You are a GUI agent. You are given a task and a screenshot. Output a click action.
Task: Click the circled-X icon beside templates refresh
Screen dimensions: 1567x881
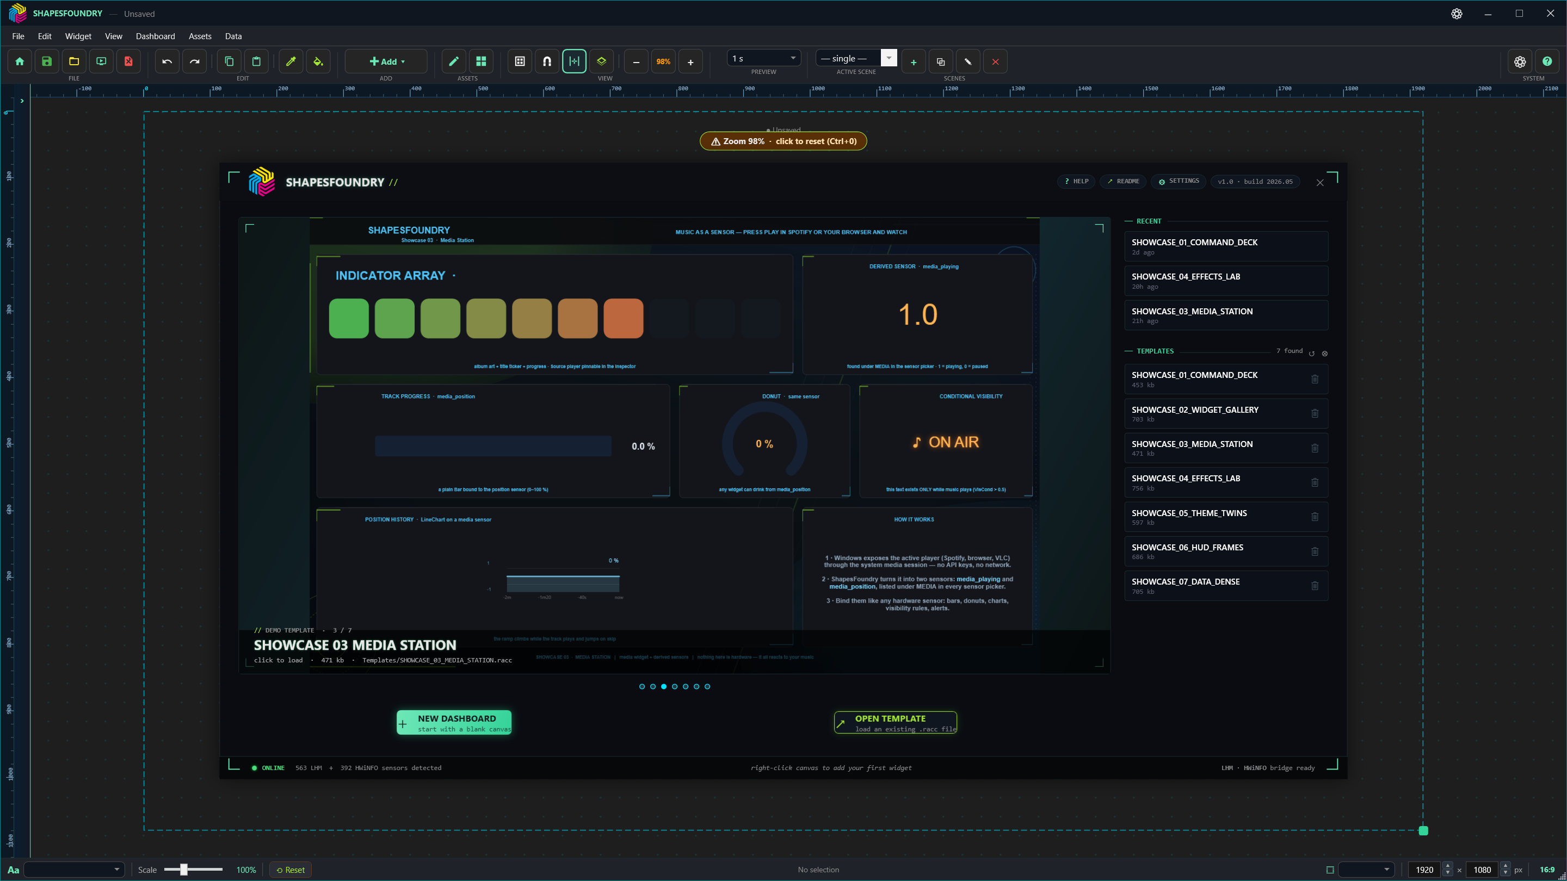(x=1325, y=353)
